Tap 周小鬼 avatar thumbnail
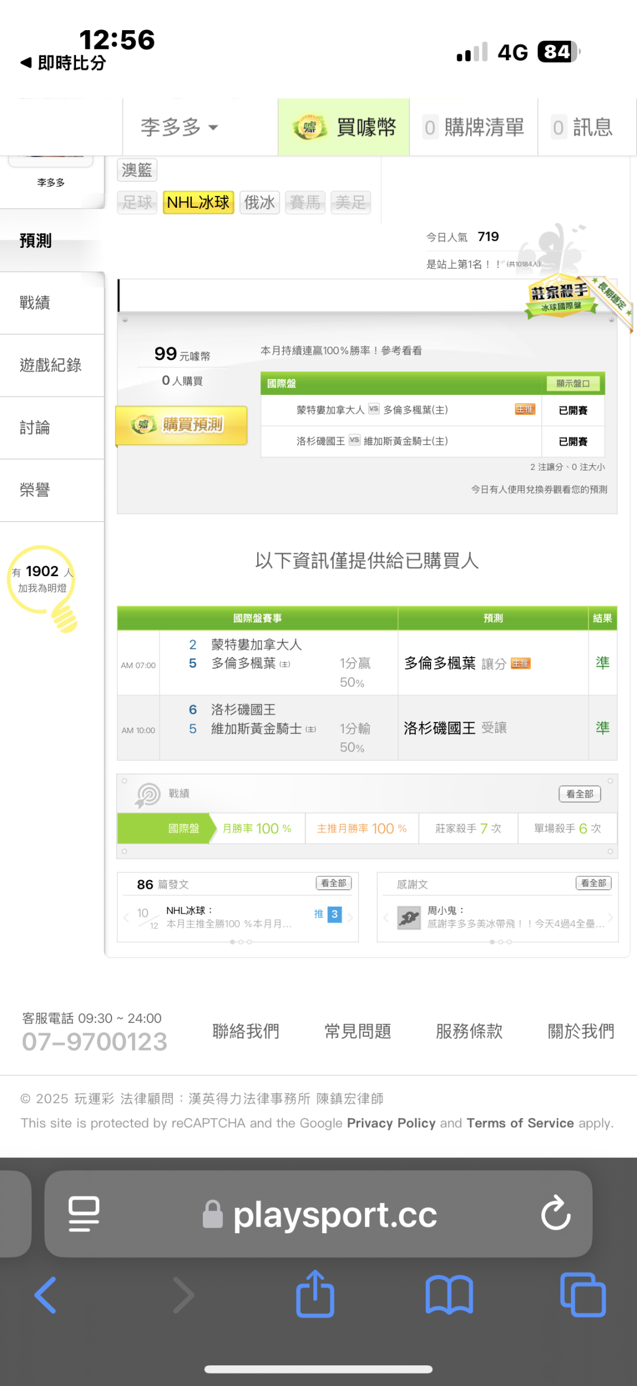 [x=409, y=918]
